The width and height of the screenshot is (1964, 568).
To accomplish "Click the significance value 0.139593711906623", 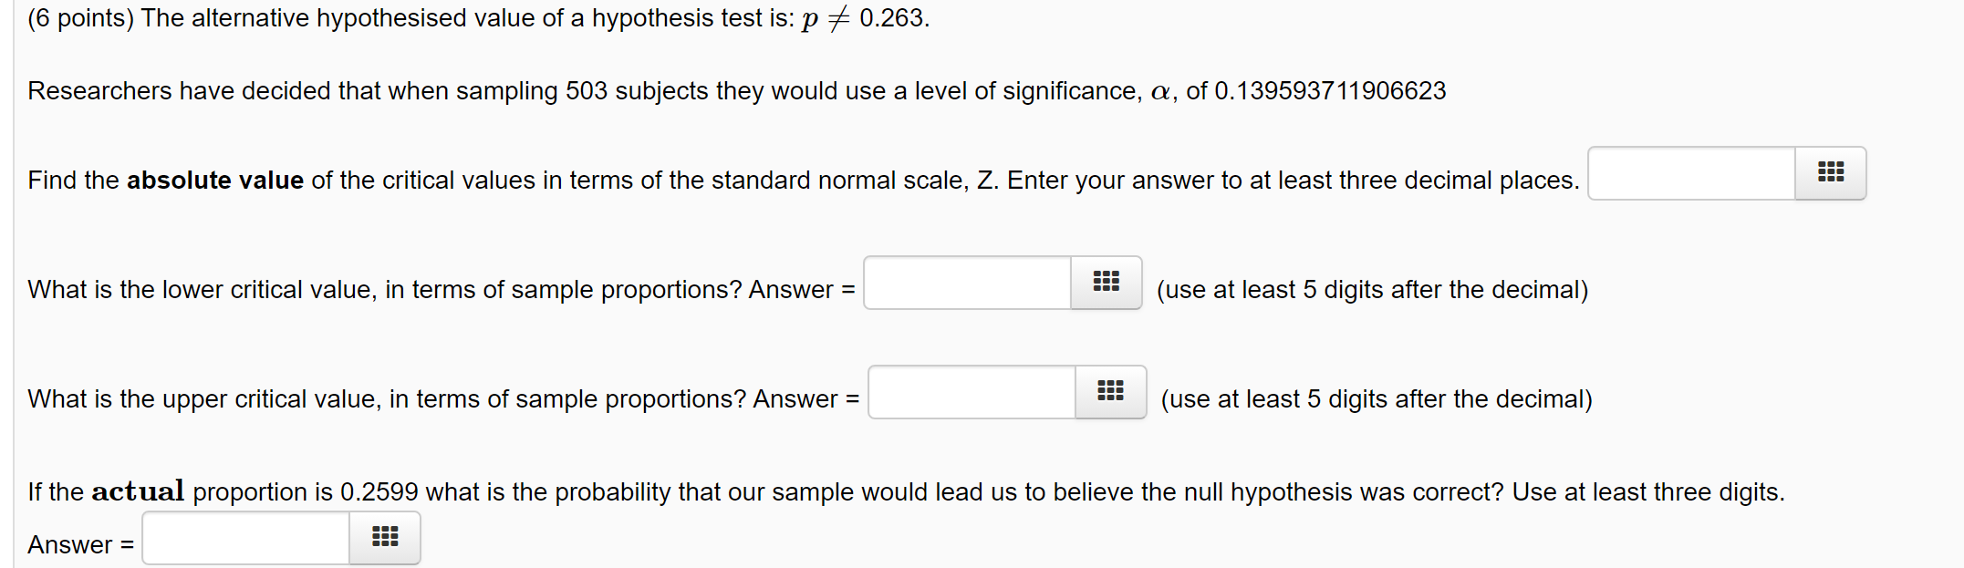I will pos(1330,90).
